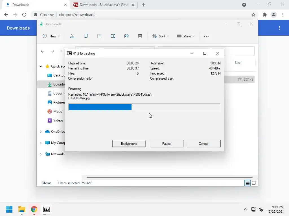This screenshot has height=216, width=289.
Task: Select Music in the navigation pane
Action: [x=55, y=111]
